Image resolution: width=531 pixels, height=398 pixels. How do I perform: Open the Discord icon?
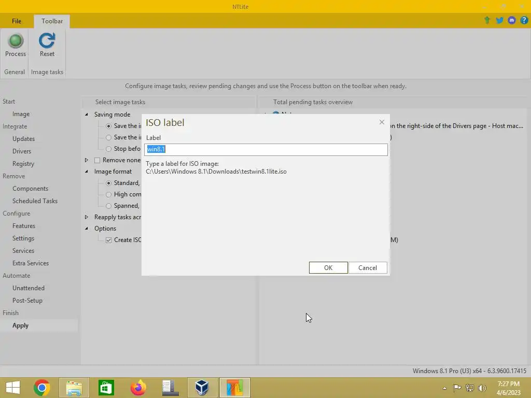tap(512, 20)
